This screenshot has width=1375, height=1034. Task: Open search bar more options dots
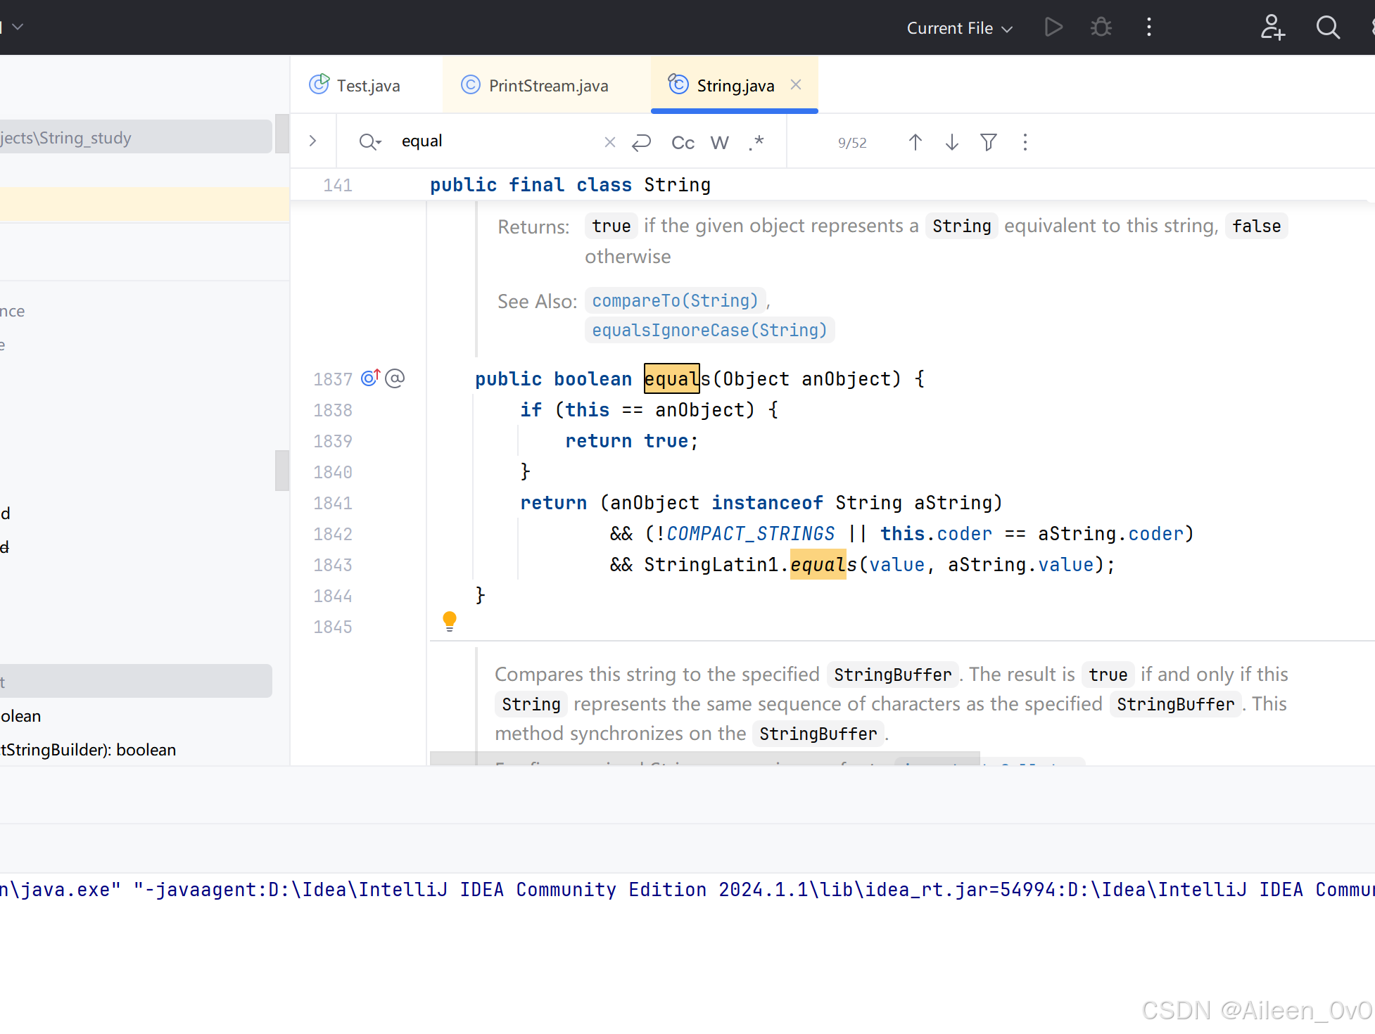pos(1025,142)
